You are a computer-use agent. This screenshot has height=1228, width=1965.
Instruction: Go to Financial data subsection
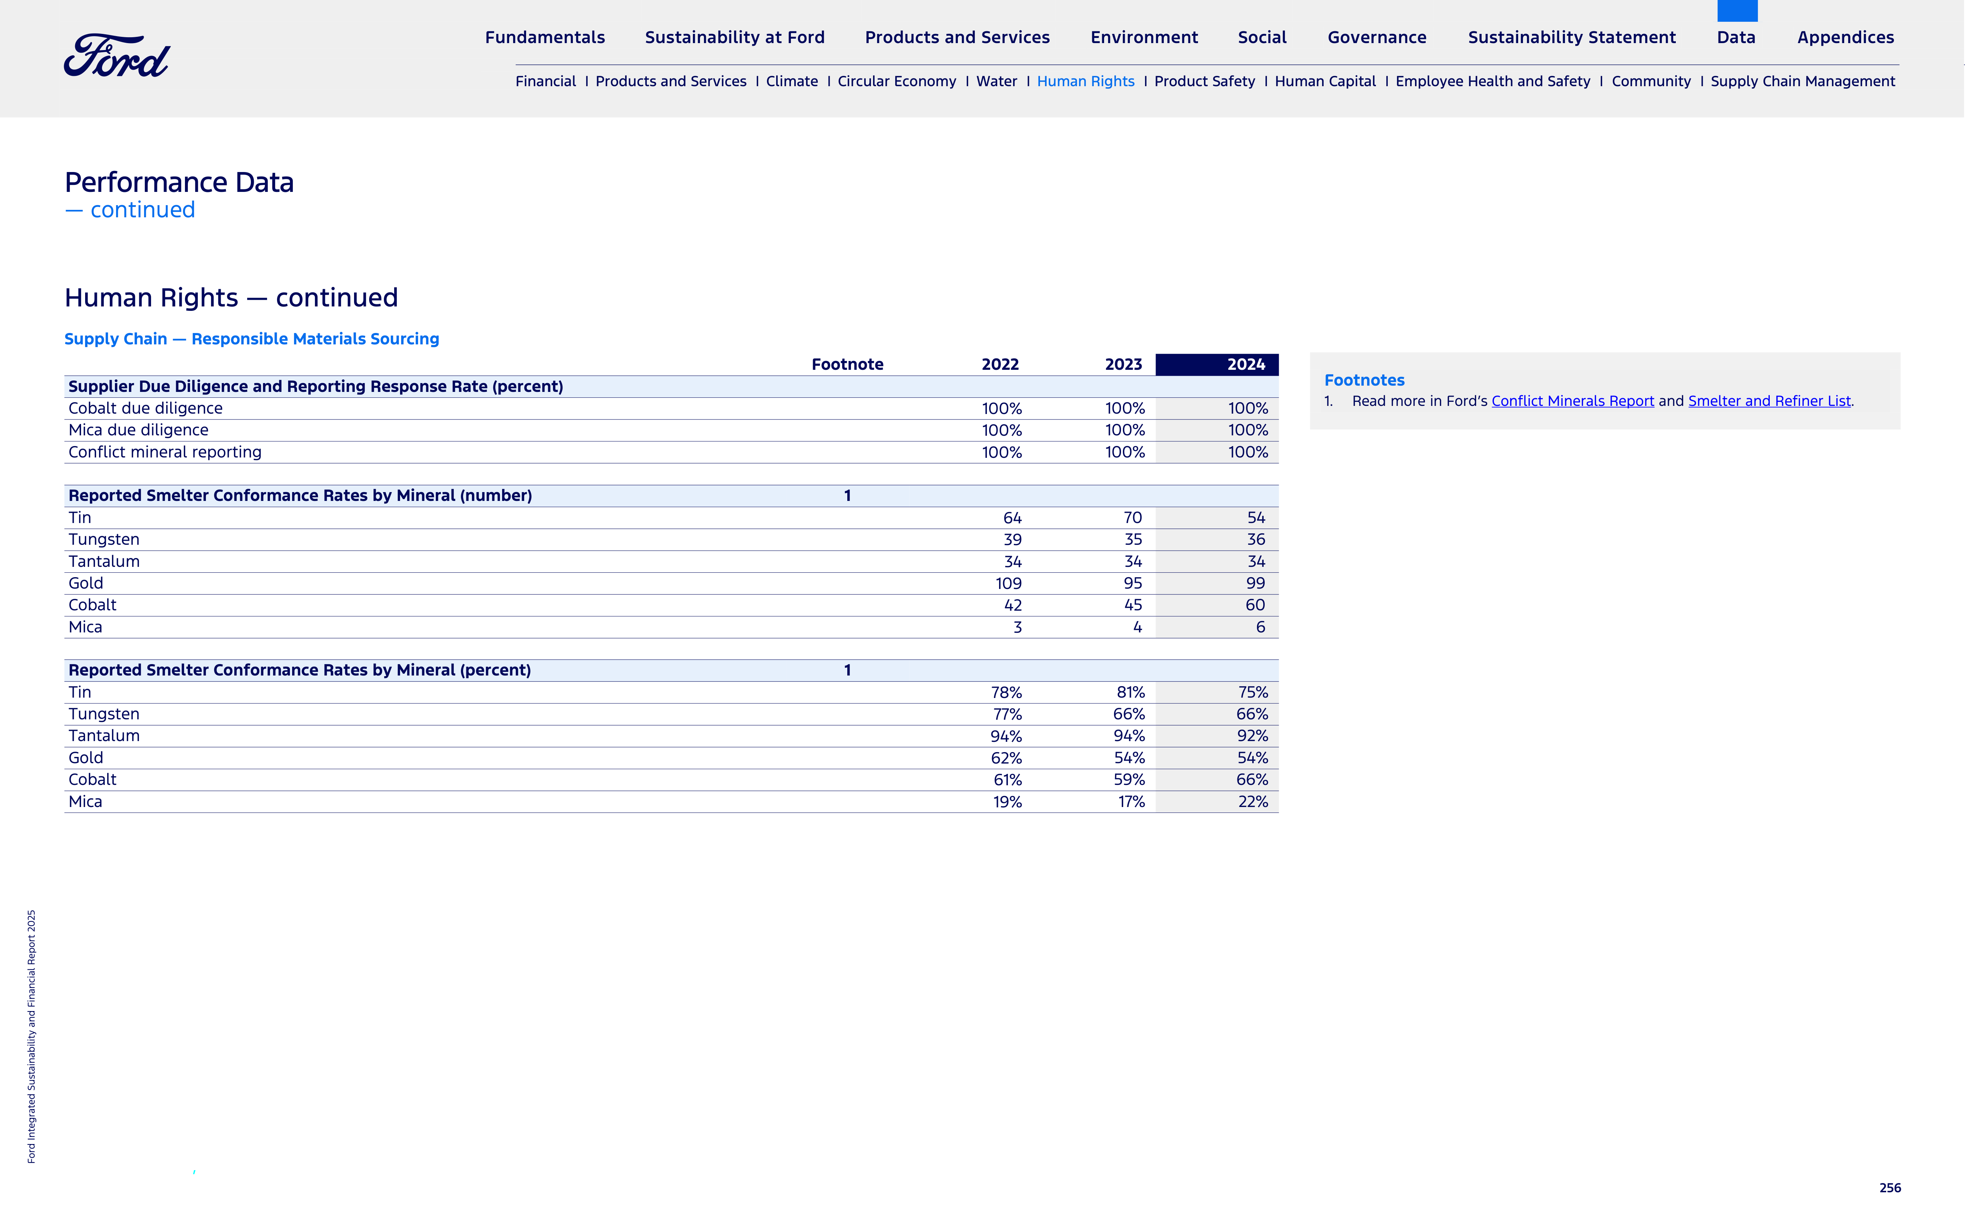point(545,81)
